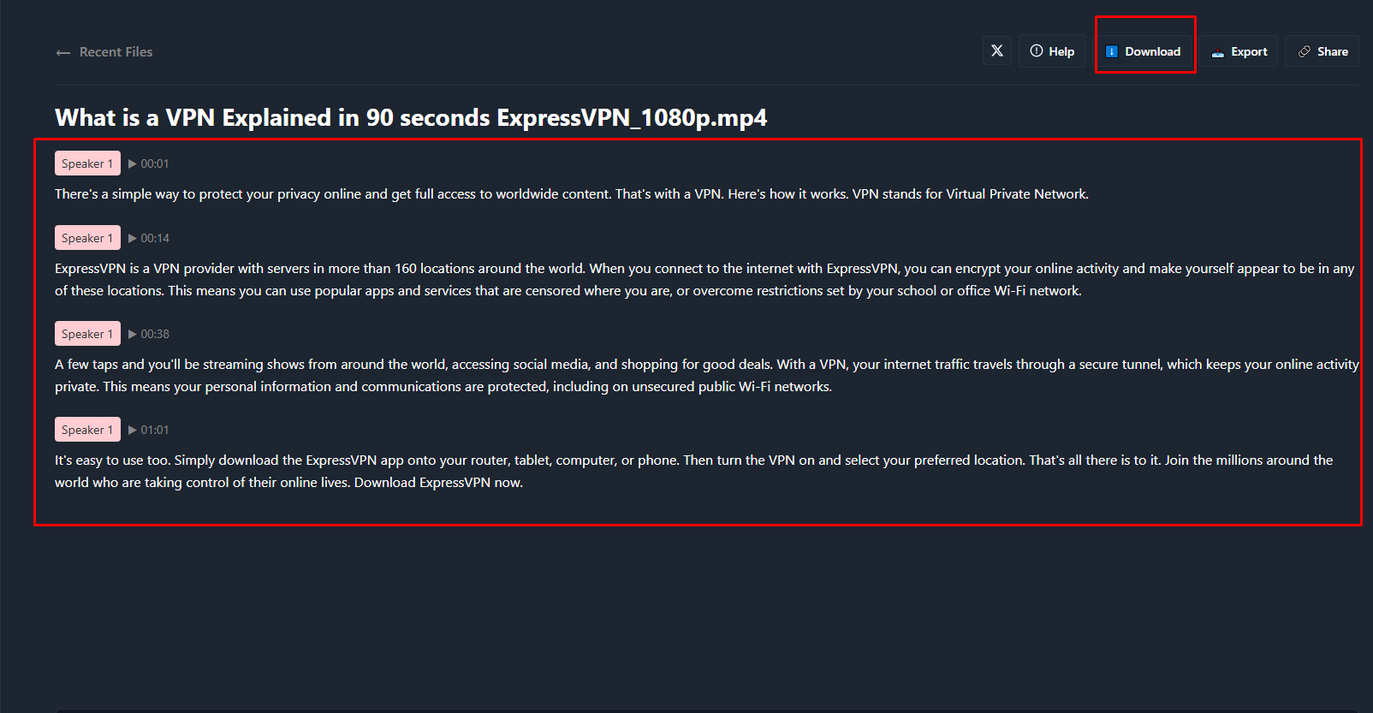Viewport: 1373px width, 713px height.
Task: Download the transcript file
Action: [1144, 51]
